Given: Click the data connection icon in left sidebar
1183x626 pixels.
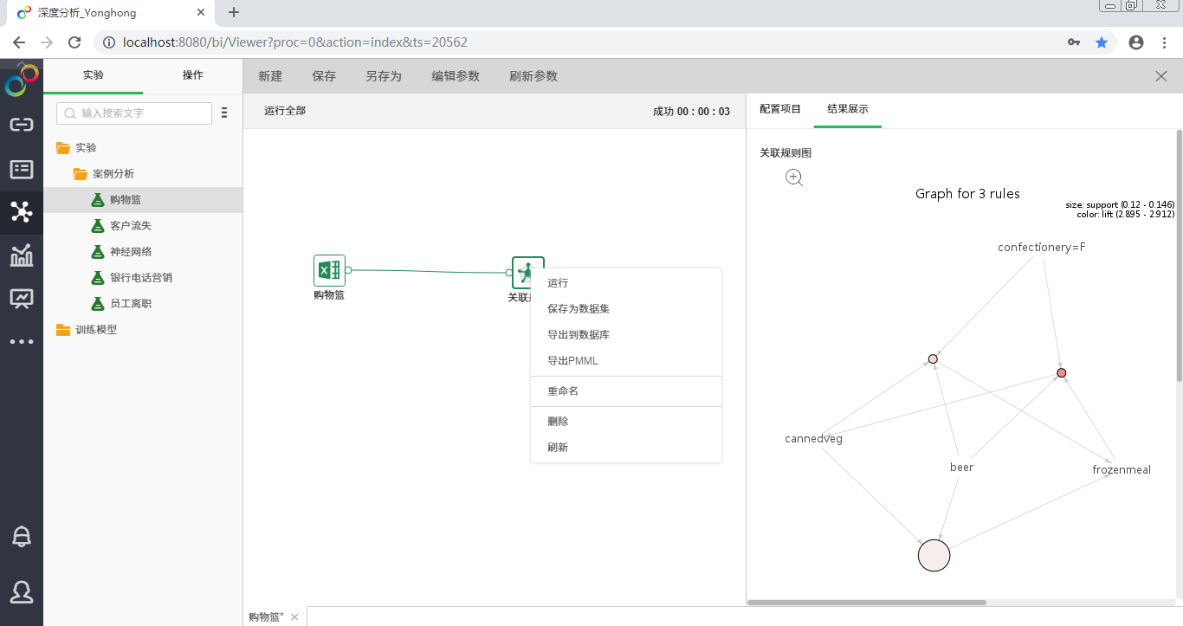Looking at the screenshot, I should 21,125.
